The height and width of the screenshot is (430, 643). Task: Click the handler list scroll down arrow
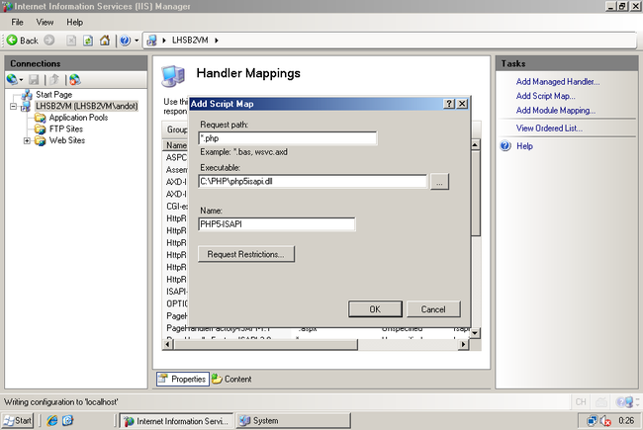point(475,333)
